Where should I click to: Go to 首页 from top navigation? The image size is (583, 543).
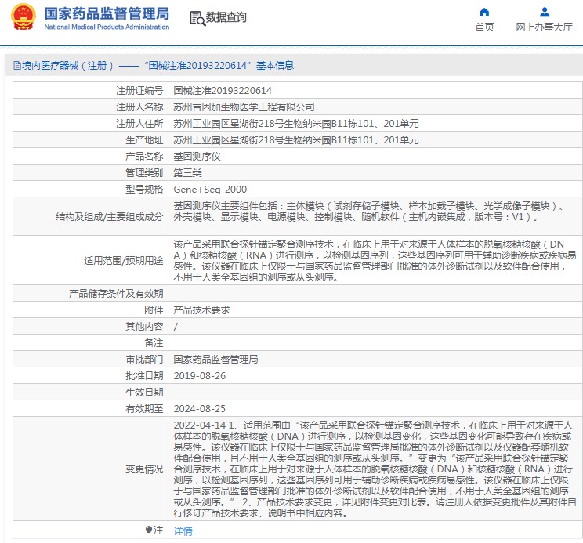coord(484,27)
